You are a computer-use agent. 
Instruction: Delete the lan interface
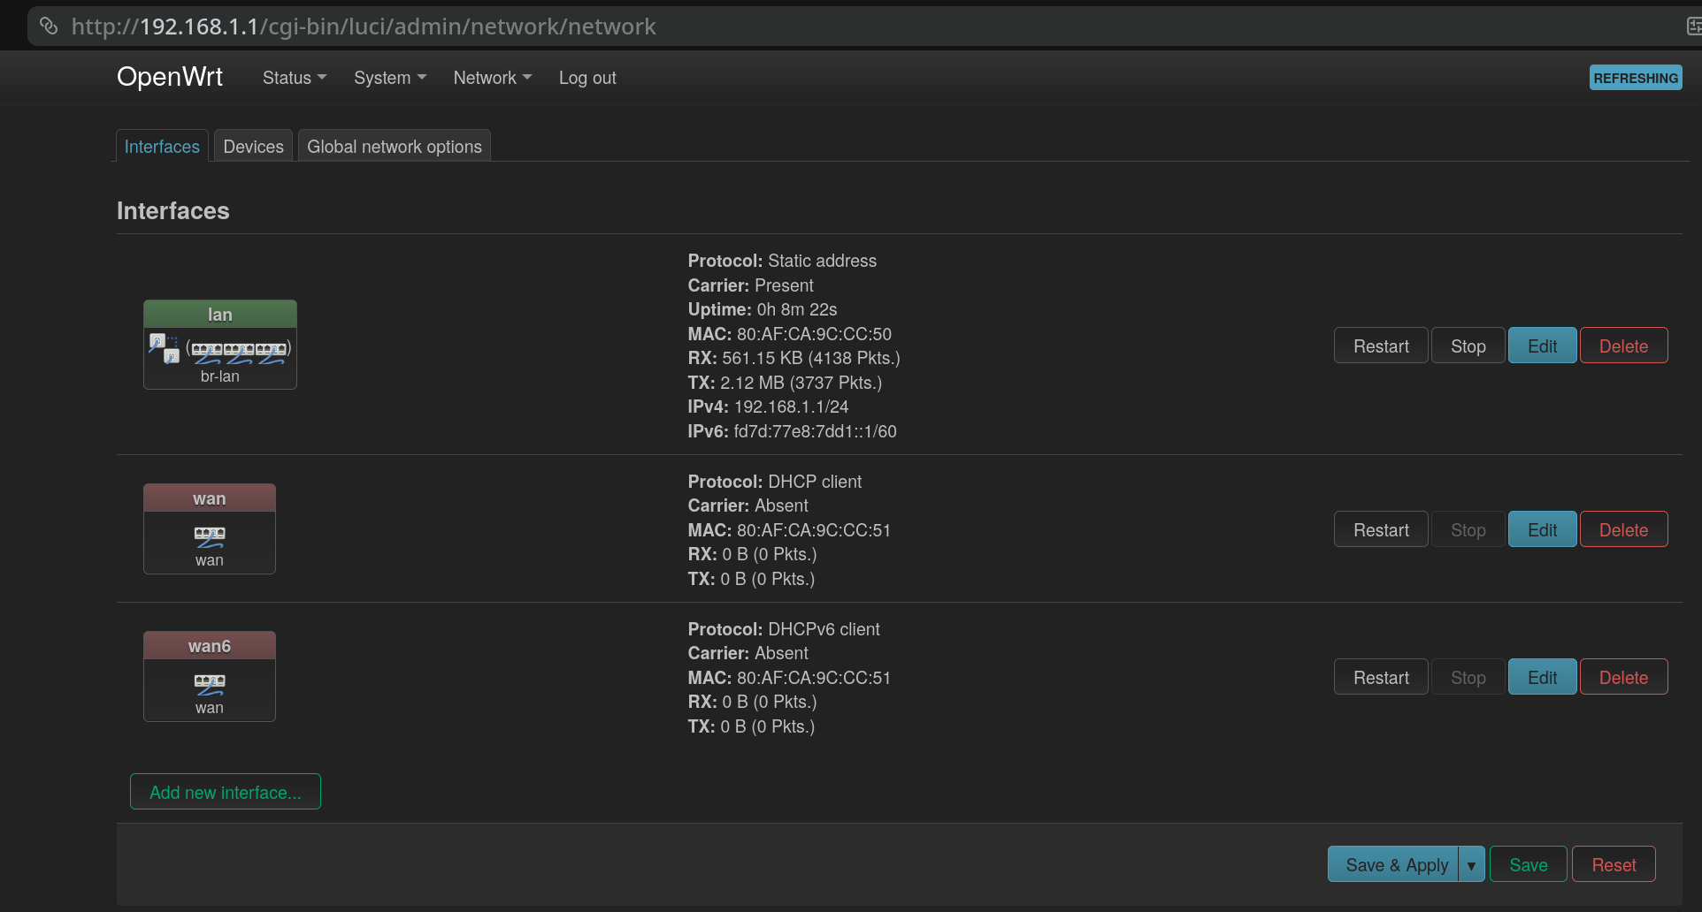click(1623, 346)
